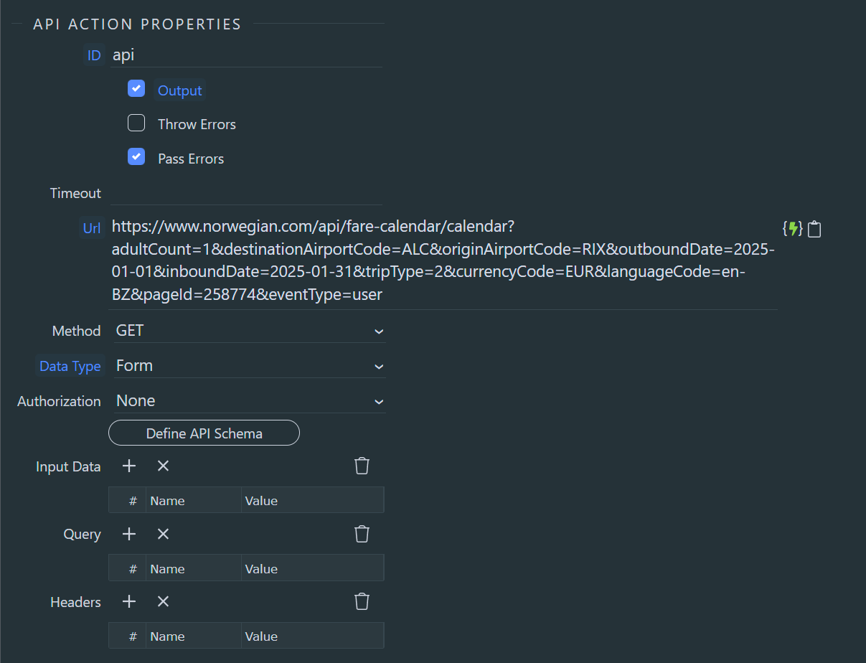Add a new Query parameter
Image resolution: width=866 pixels, height=663 pixels.
[x=128, y=534]
